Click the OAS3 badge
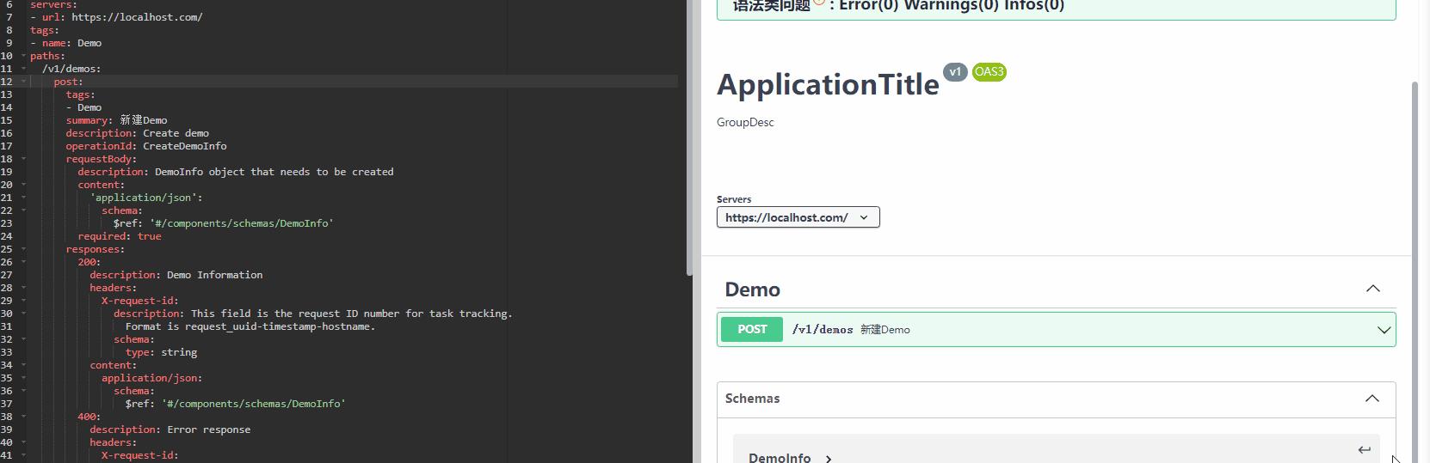Viewport: 1430px width, 463px height. point(989,72)
